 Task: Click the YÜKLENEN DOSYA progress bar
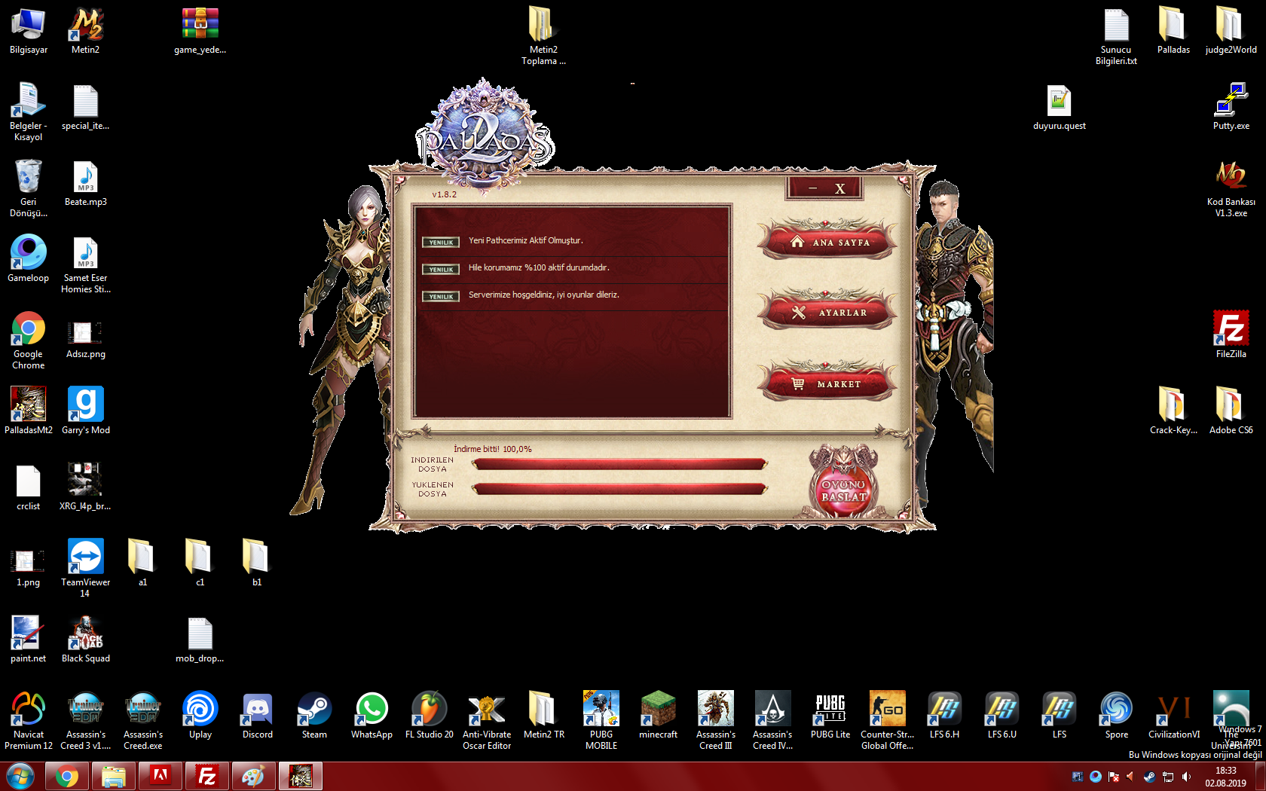point(619,489)
